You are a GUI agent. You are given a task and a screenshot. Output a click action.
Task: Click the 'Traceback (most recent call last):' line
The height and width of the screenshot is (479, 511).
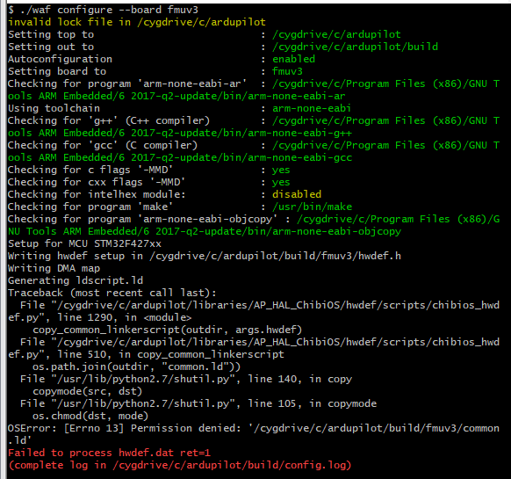click(112, 293)
